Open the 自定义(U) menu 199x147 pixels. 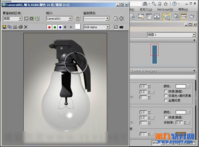[x=146, y=9]
